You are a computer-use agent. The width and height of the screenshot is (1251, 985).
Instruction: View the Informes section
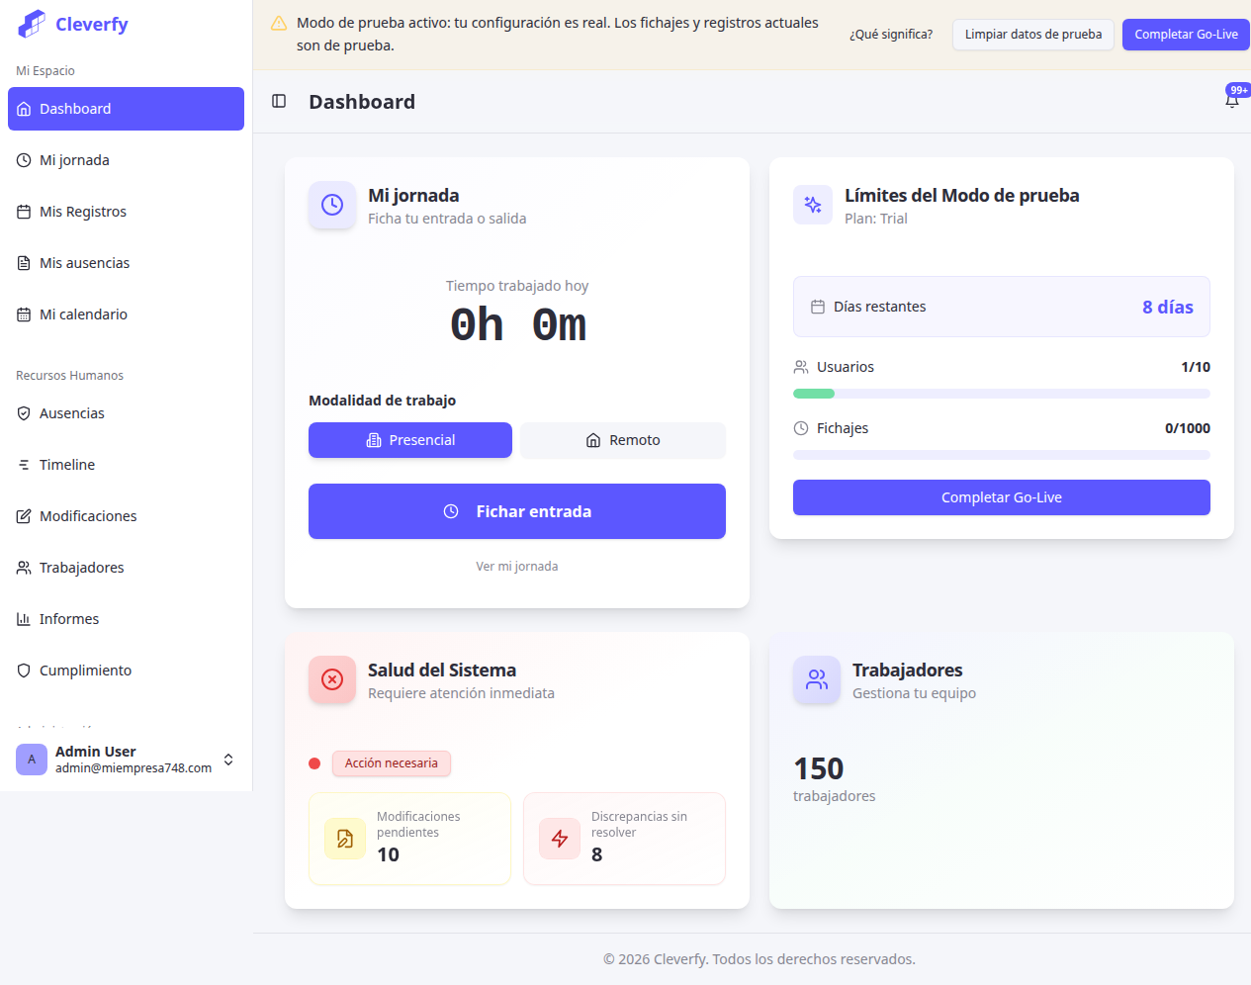point(69,618)
